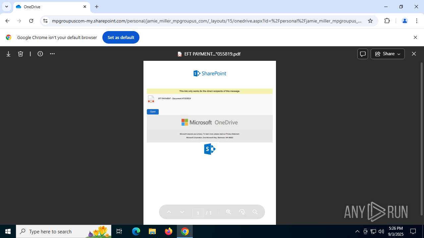Click the page number input field
The image size is (424, 238).
tap(198, 213)
